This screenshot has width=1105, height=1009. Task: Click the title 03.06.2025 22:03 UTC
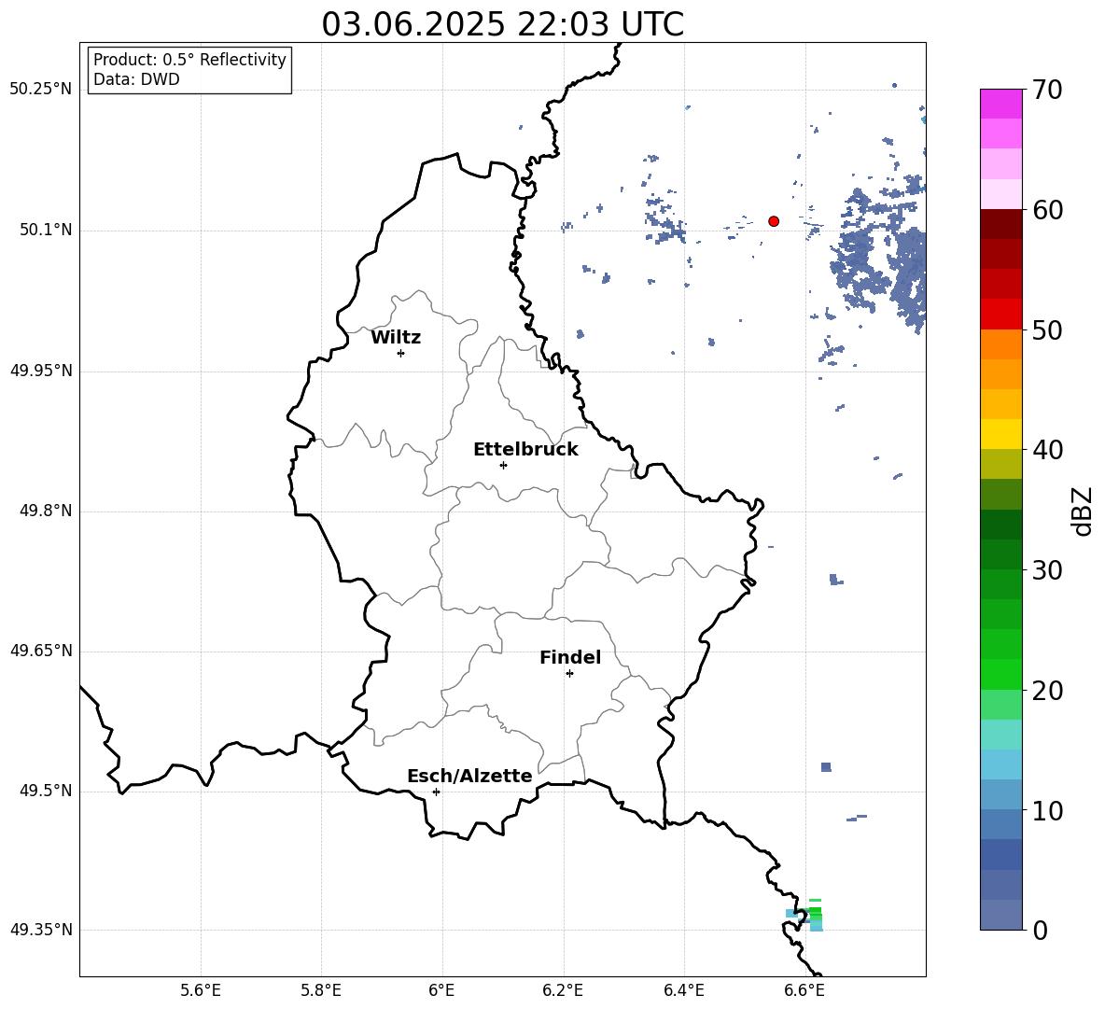[502, 24]
